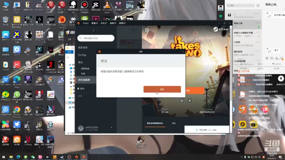Click LinY1122333 user avatar
The image size is (285, 160).
click(81, 128)
